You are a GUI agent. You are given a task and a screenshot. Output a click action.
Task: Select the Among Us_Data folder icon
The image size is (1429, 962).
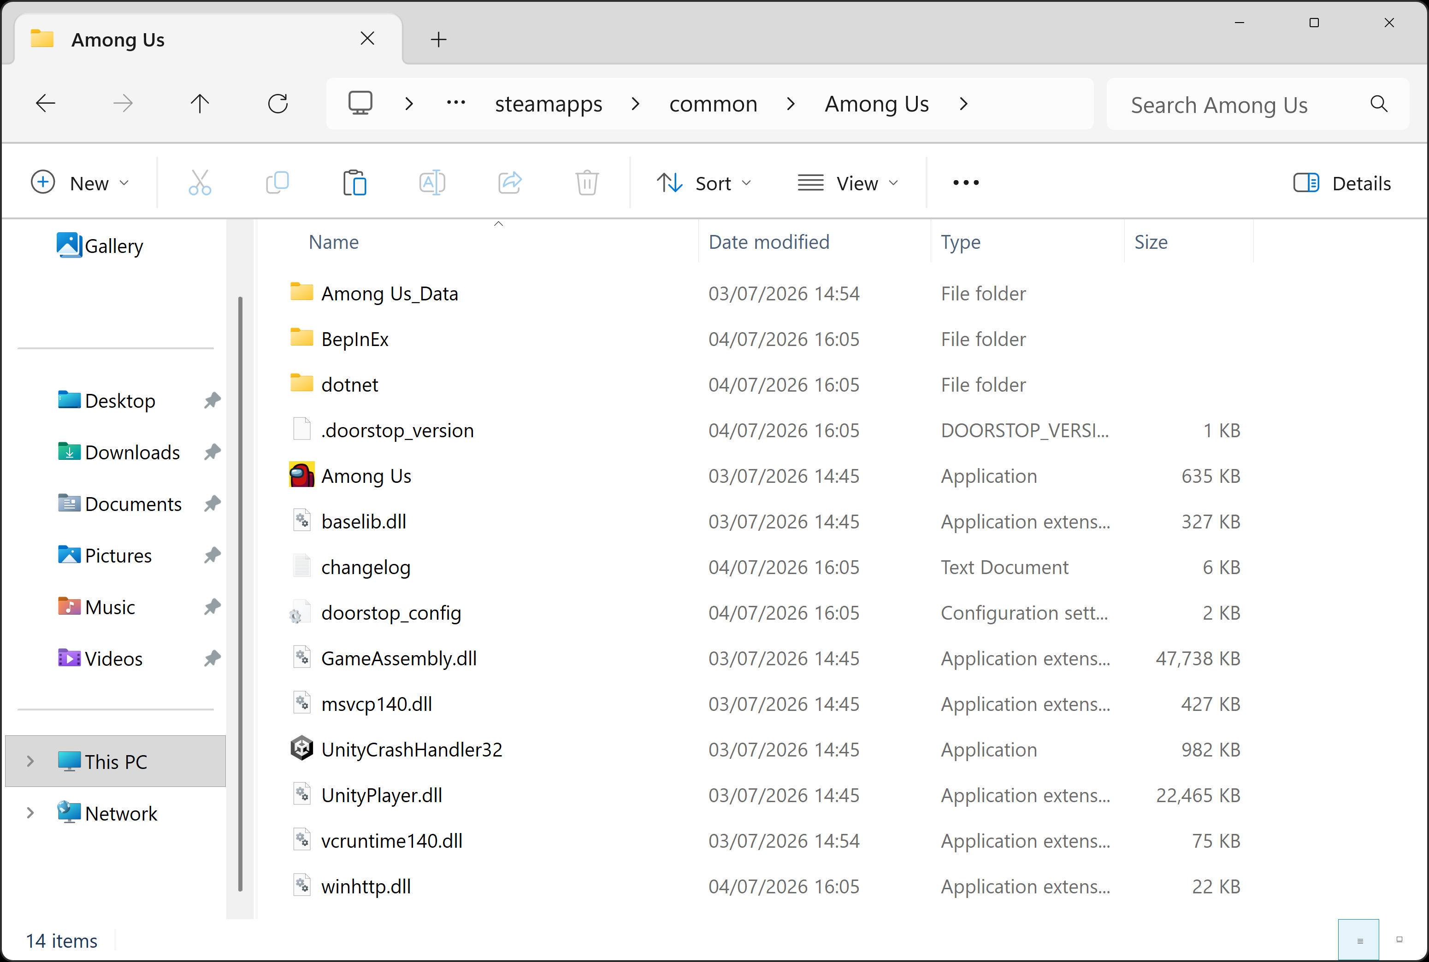[x=302, y=292]
